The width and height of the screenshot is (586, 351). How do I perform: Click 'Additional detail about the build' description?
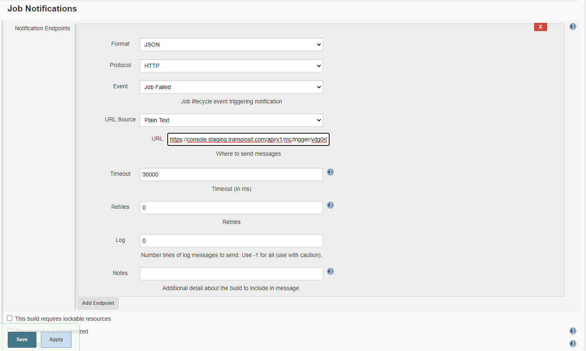(231, 288)
